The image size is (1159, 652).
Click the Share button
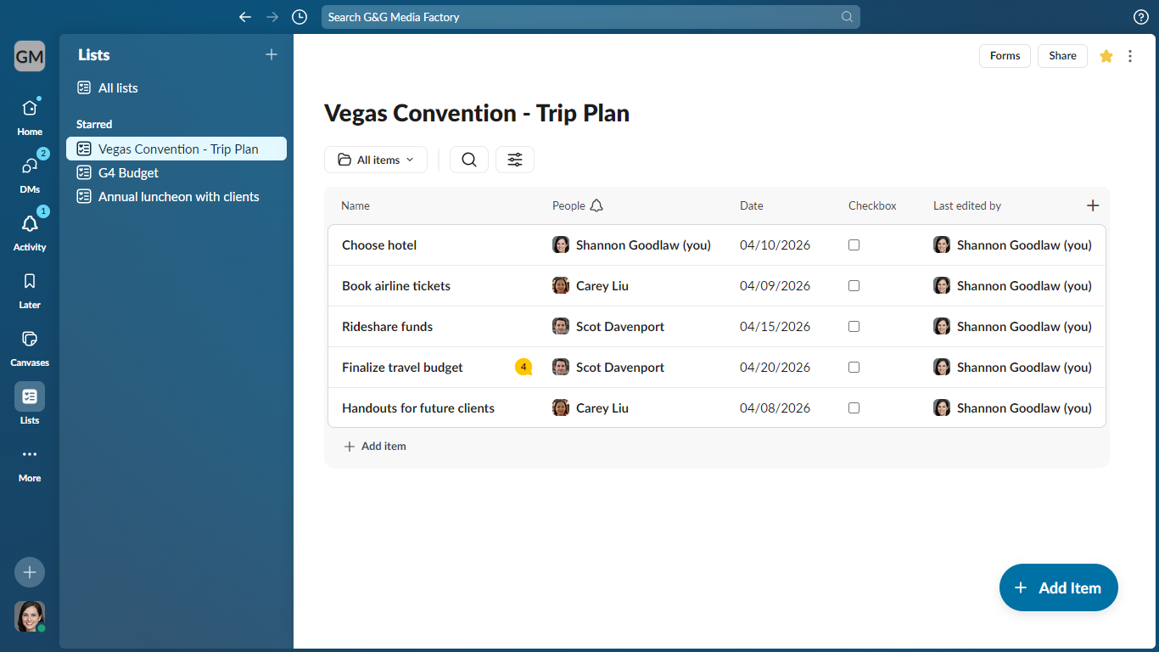click(x=1062, y=55)
